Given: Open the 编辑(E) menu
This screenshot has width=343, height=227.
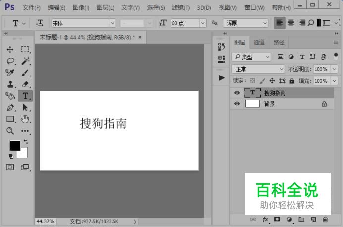Looking at the screenshot, I should tap(57, 8).
